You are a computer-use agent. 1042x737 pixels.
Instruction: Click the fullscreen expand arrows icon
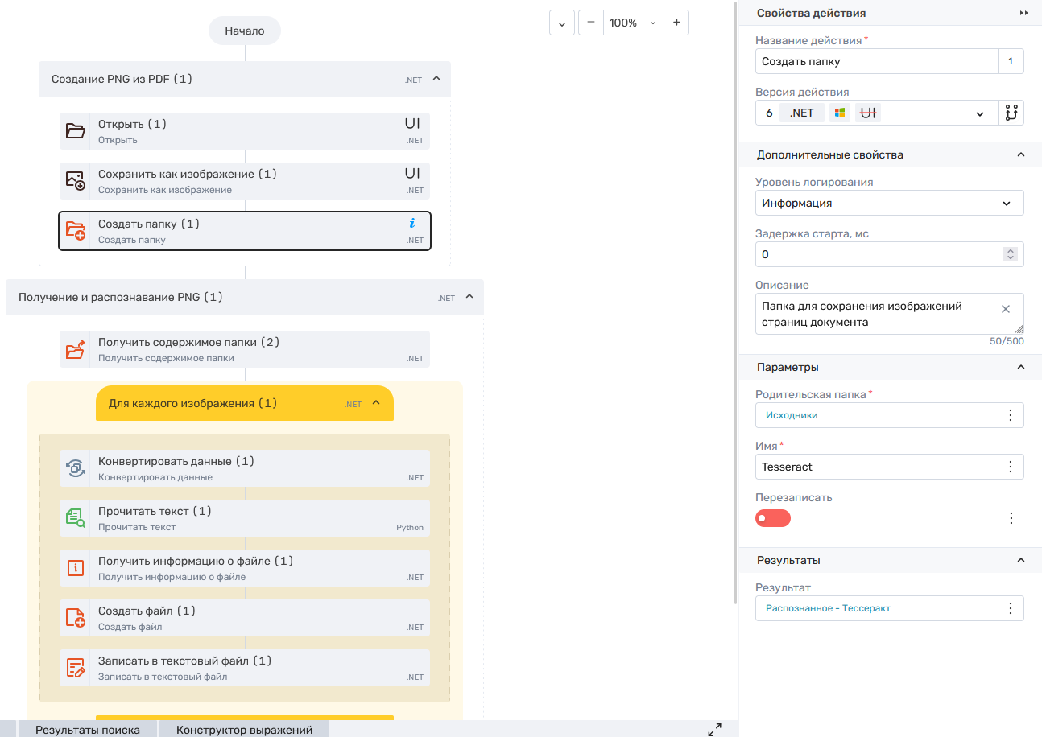point(714,730)
